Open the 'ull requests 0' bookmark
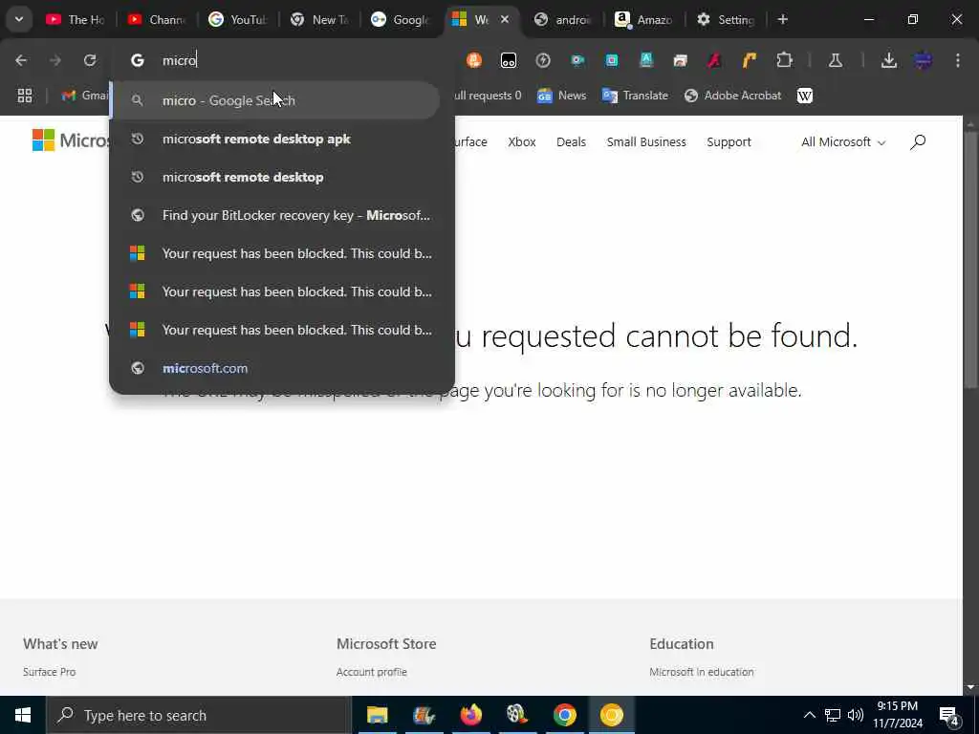 coord(488,96)
